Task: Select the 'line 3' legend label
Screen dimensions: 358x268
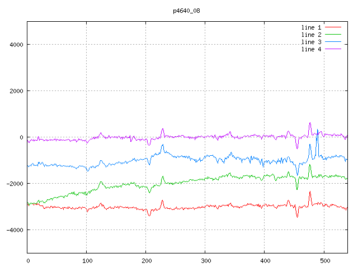Action: (311, 42)
